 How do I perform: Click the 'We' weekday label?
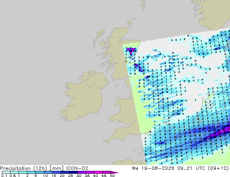pos(135,168)
